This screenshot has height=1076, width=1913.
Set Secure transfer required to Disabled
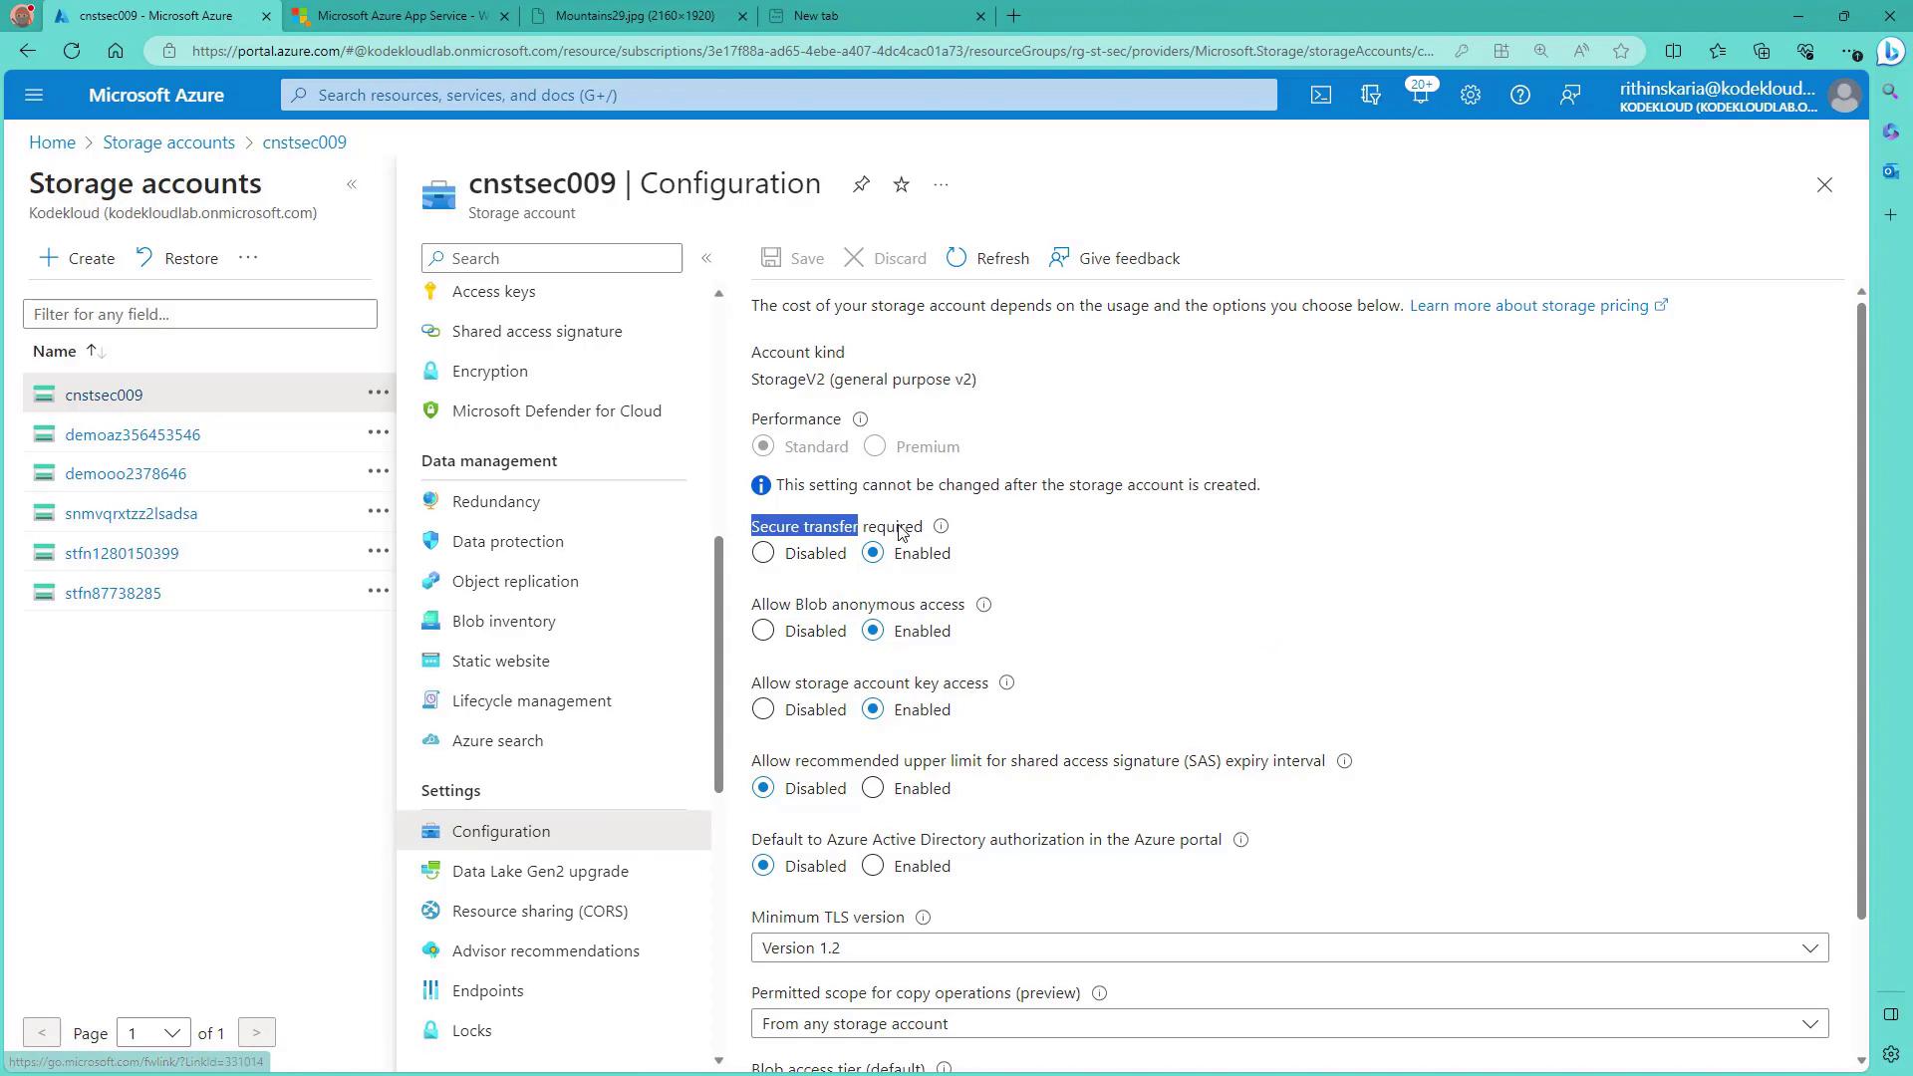coord(763,553)
